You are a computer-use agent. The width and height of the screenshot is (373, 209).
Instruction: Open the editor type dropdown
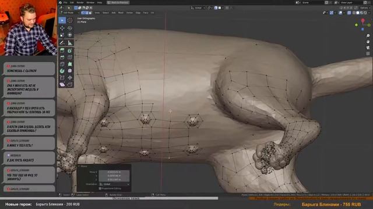point(62,8)
